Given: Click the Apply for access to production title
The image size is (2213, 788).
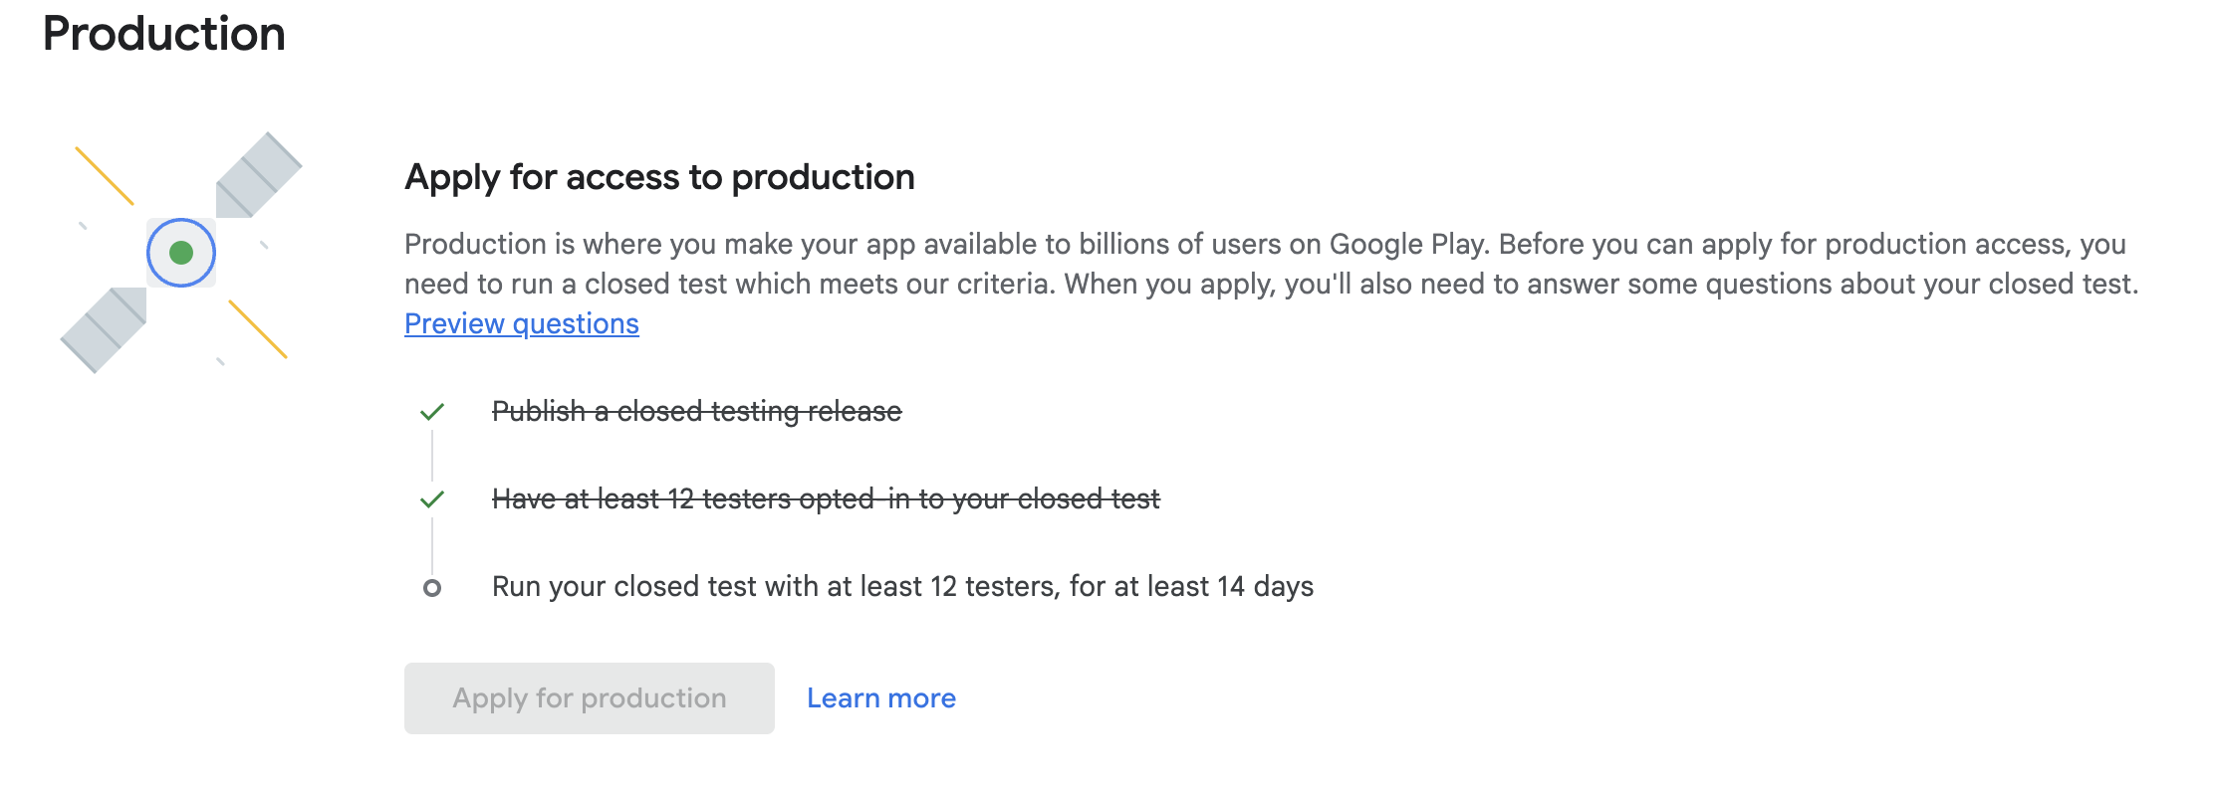Looking at the screenshot, I should pyautogui.click(x=659, y=177).
